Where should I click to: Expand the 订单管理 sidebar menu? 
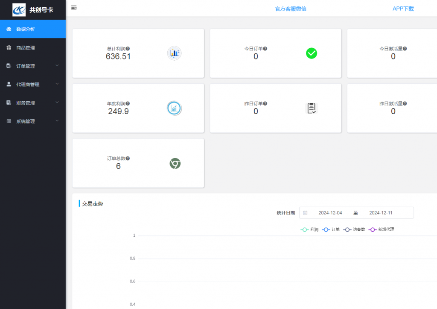point(32,66)
